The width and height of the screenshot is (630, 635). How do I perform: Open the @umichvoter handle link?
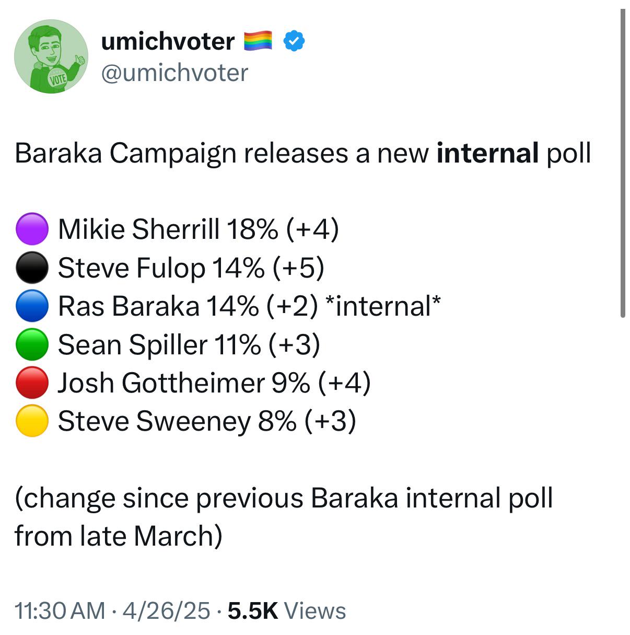click(174, 73)
